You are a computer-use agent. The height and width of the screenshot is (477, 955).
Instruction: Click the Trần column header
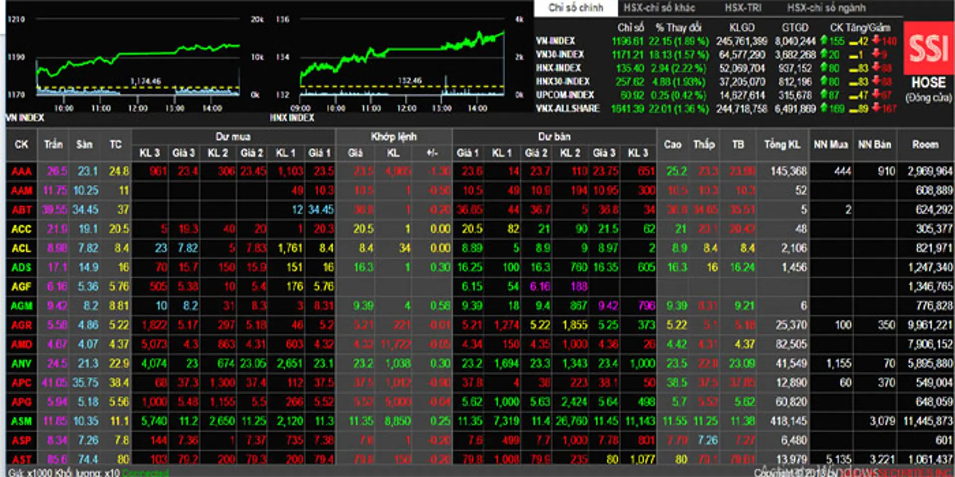(53, 145)
